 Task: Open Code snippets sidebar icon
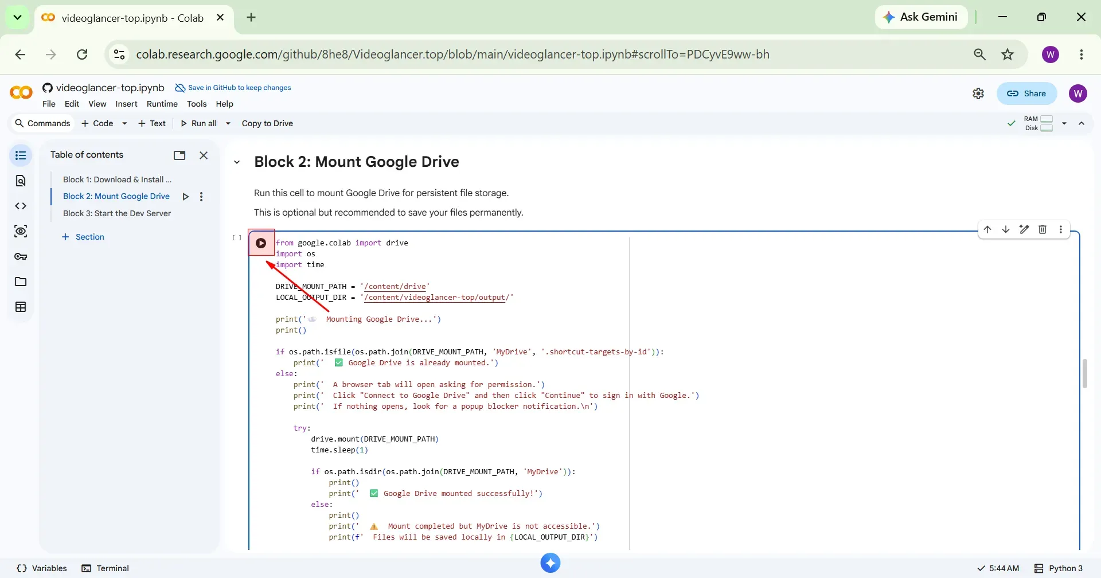click(21, 206)
